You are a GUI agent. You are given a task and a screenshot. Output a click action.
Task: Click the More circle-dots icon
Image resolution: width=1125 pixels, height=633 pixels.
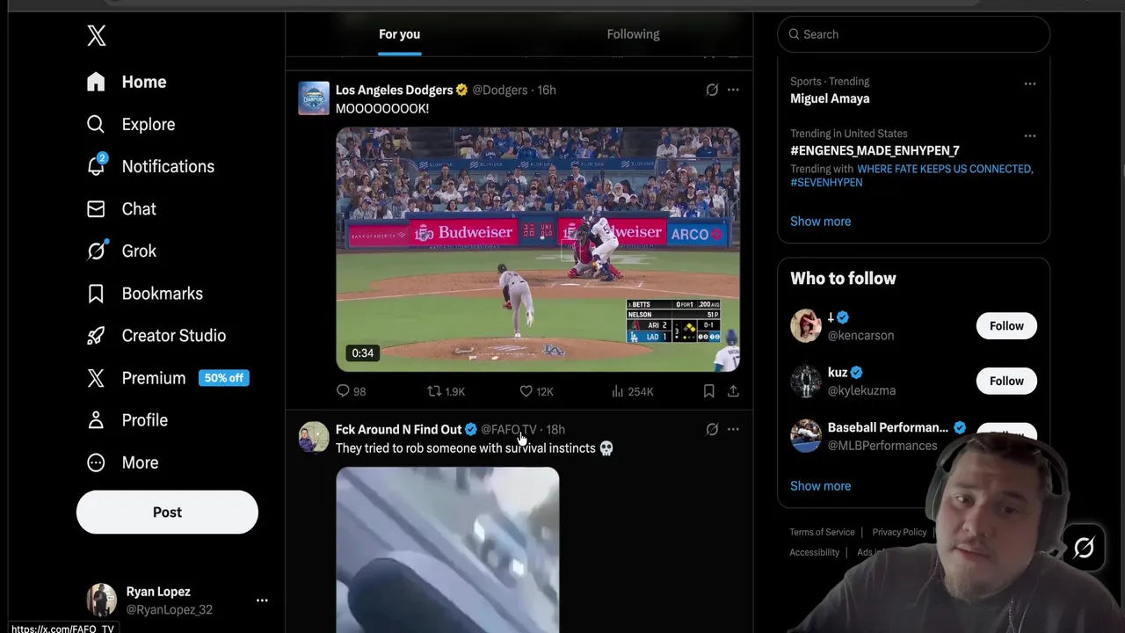(96, 462)
